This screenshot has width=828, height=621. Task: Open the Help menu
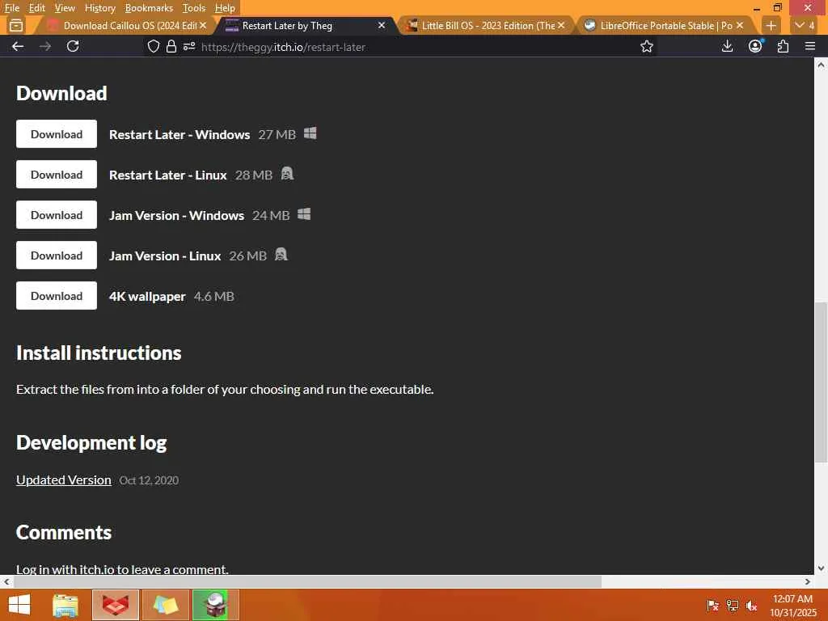point(225,8)
